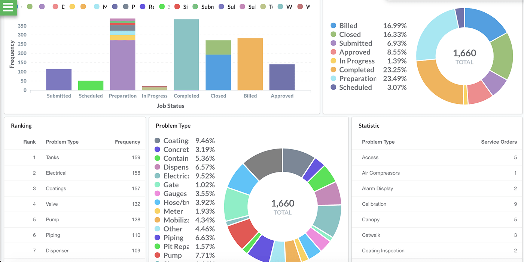
Task: Sort ranking by Frequency column header
Action: coord(127,142)
